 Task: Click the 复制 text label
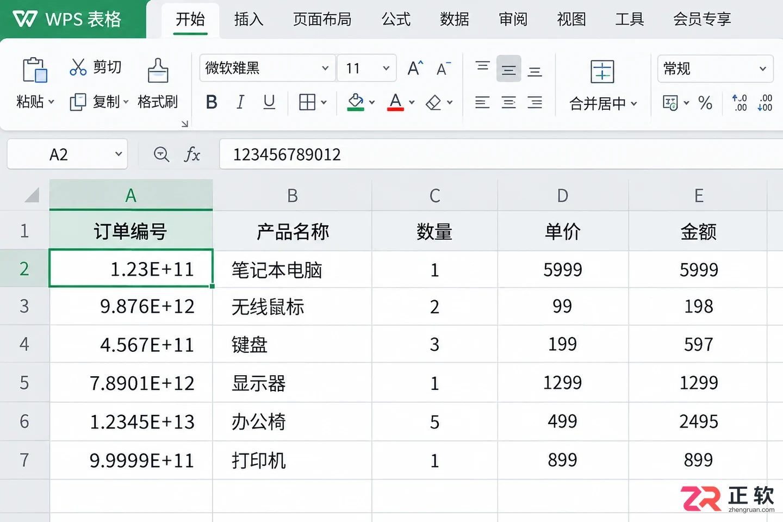pyautogui.click(x=107, y=102)
